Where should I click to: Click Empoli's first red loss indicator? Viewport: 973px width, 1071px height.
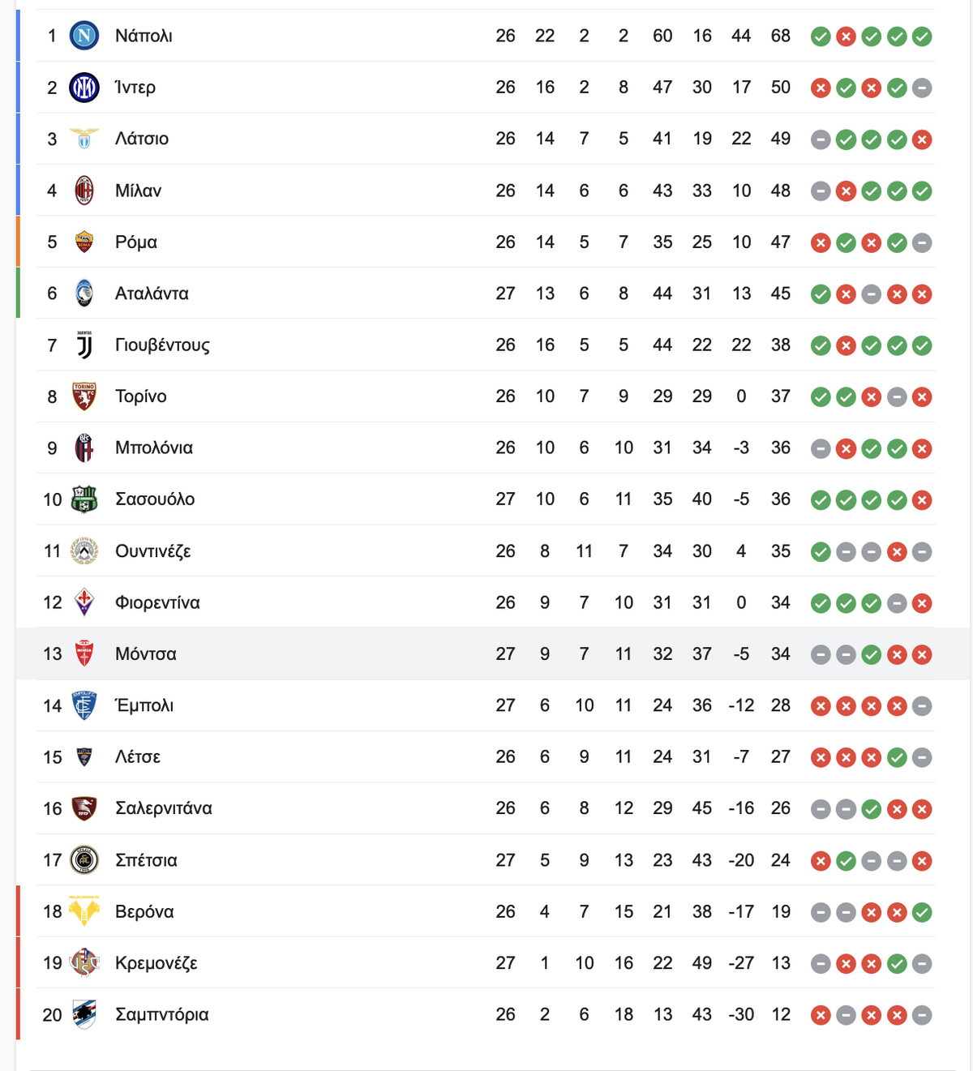point(821,706)
